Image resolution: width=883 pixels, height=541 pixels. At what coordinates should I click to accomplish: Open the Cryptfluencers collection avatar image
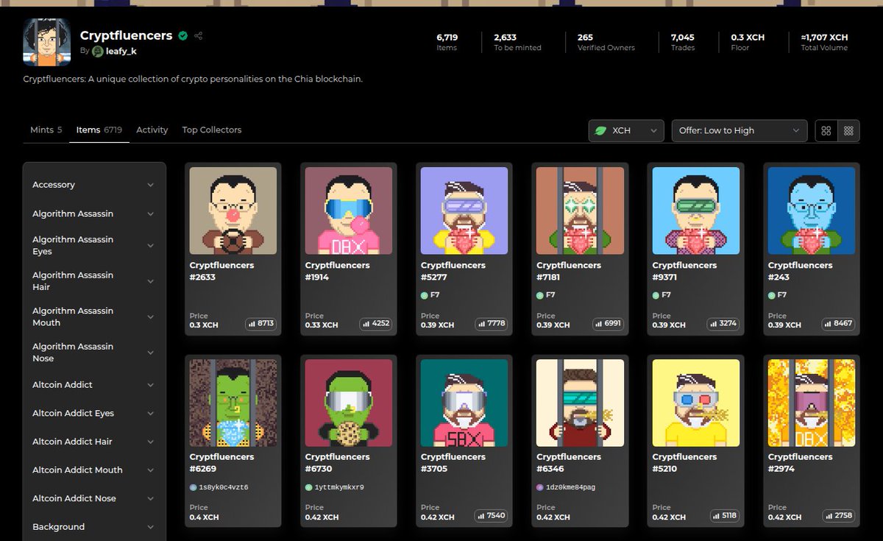[47, 42]
